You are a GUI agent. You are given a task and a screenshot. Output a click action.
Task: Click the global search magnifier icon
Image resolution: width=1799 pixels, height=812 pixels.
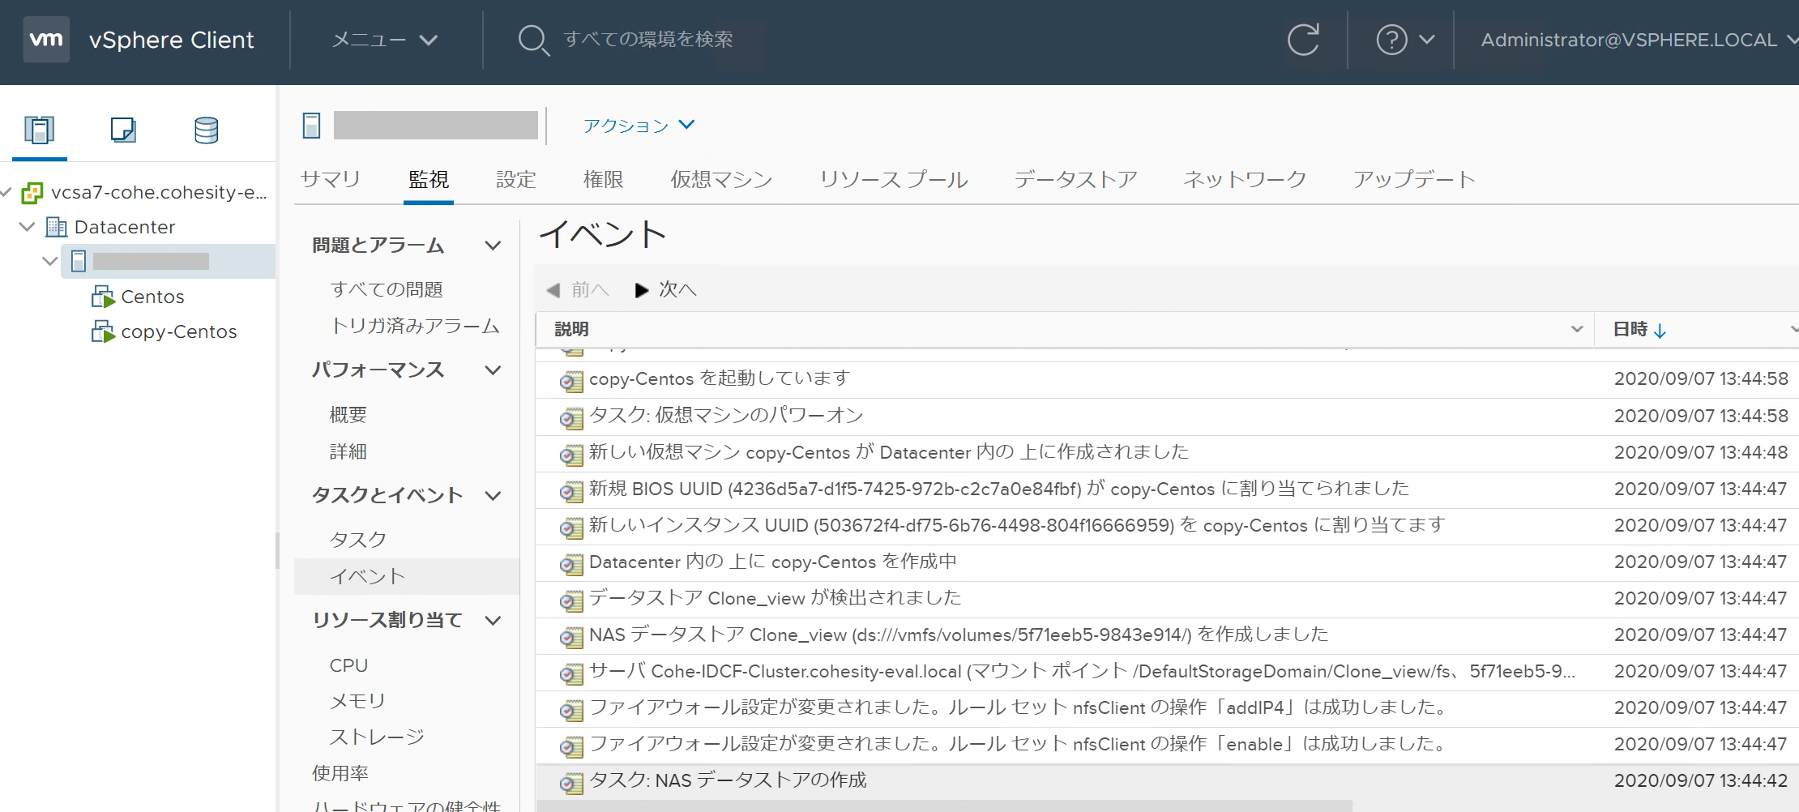coord(533,40)
